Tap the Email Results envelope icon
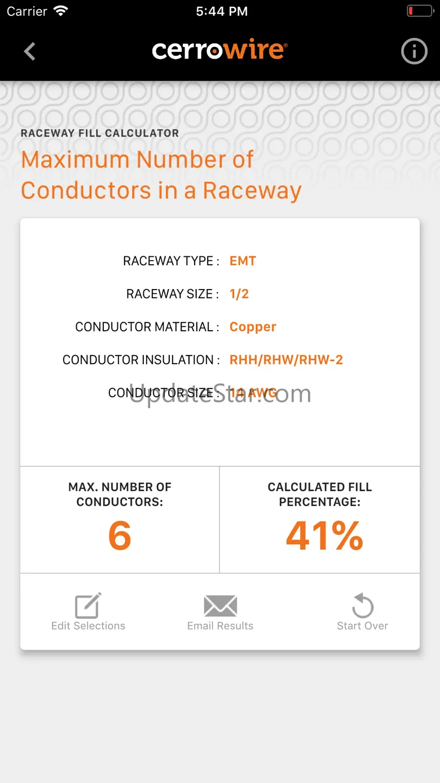 pos(220,606)
